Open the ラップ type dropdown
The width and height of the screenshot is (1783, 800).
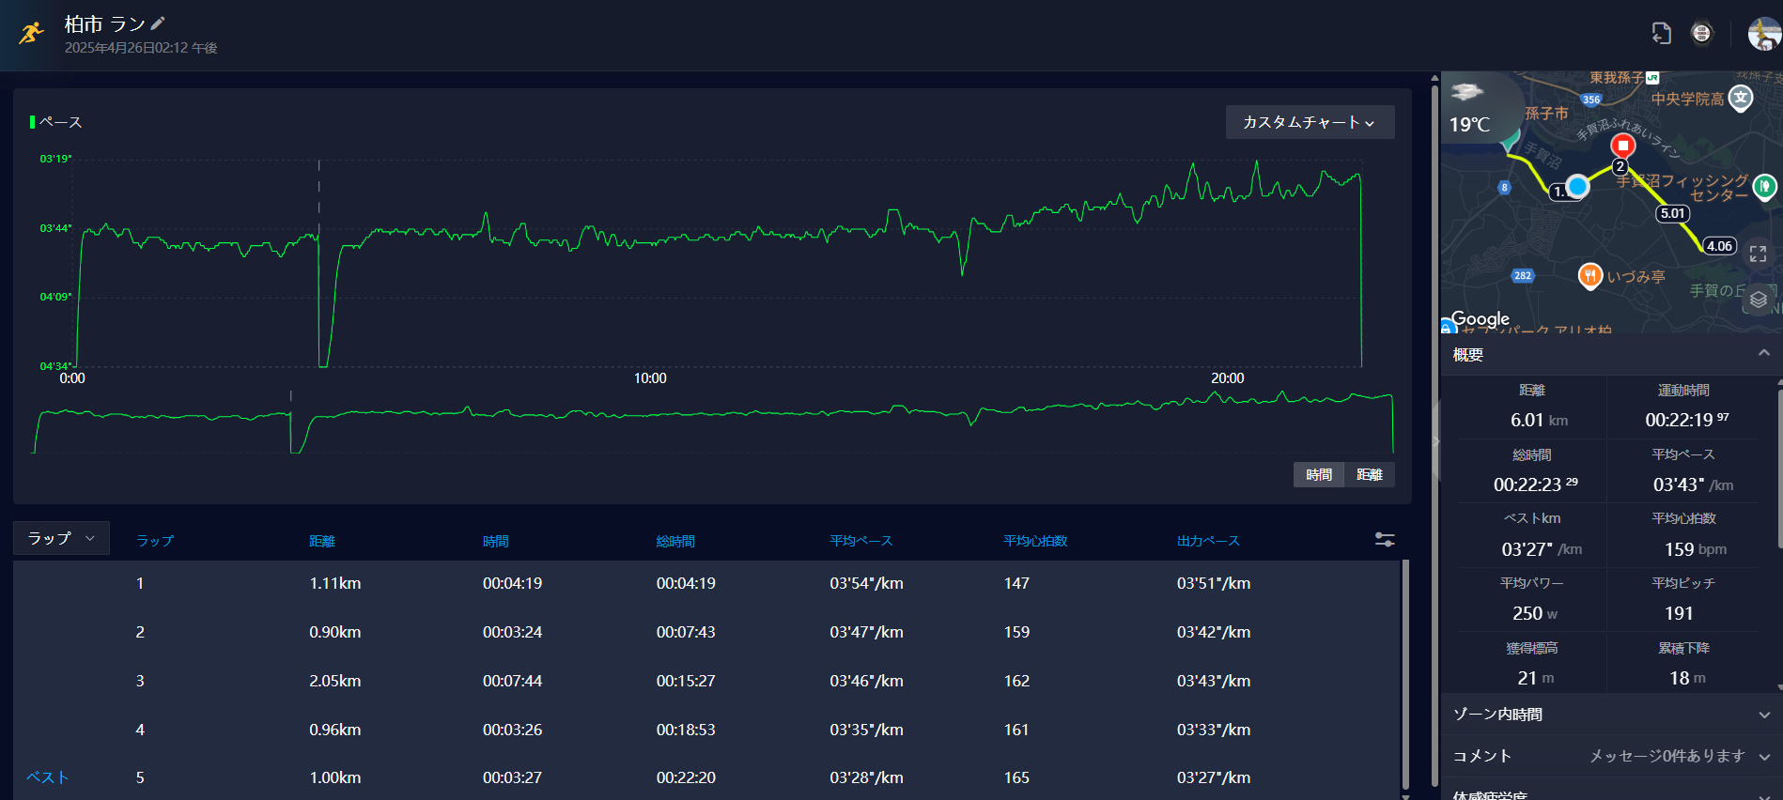(61, 538)
